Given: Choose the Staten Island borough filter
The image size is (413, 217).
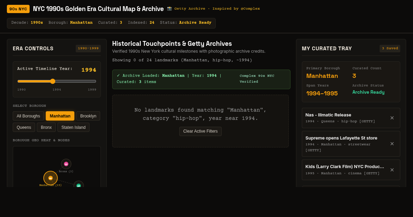Looking at the screenshot, I should coord(73,127).
